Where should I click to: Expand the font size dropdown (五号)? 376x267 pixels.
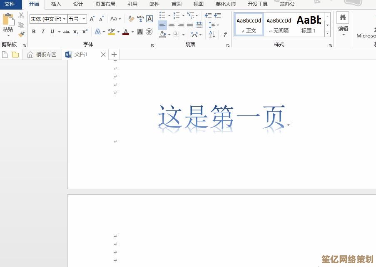click(x=77, y=19)
